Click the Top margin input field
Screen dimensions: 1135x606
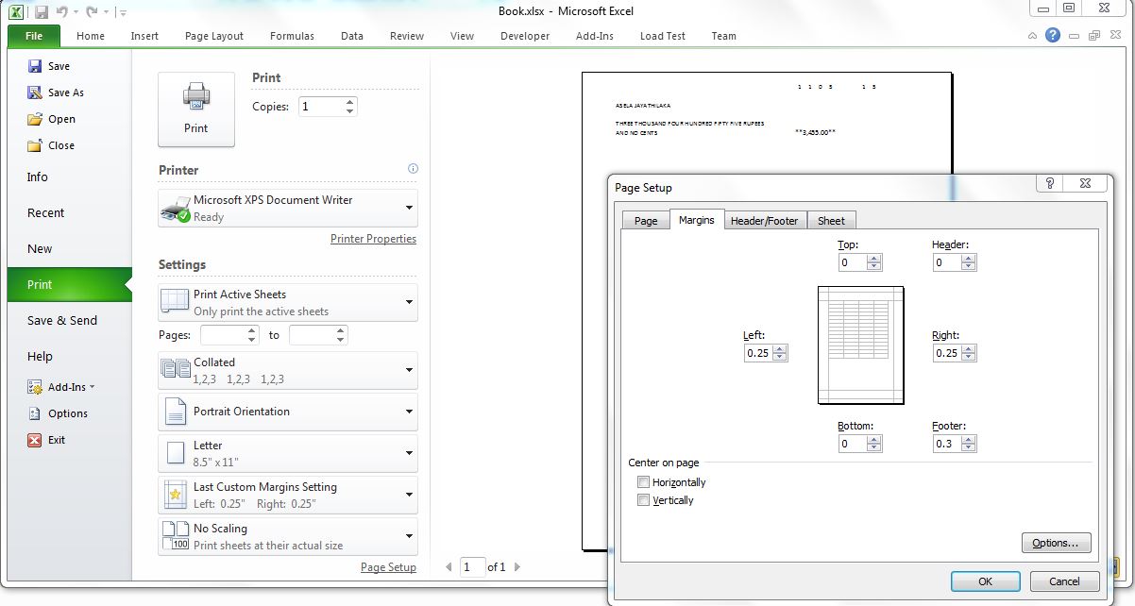(853, 262)
